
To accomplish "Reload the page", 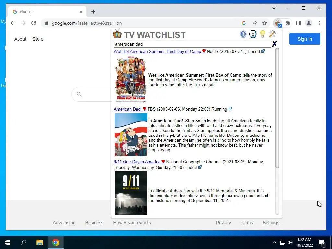I will pos(34,23).
